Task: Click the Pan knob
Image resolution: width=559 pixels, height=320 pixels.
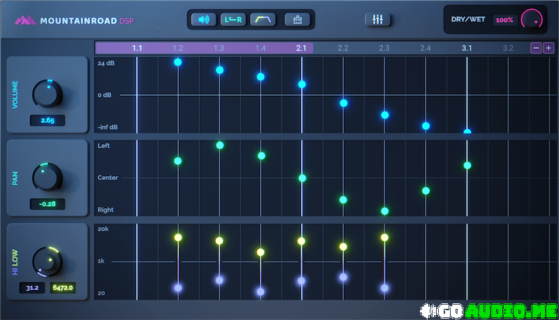Action: point(48,177)
